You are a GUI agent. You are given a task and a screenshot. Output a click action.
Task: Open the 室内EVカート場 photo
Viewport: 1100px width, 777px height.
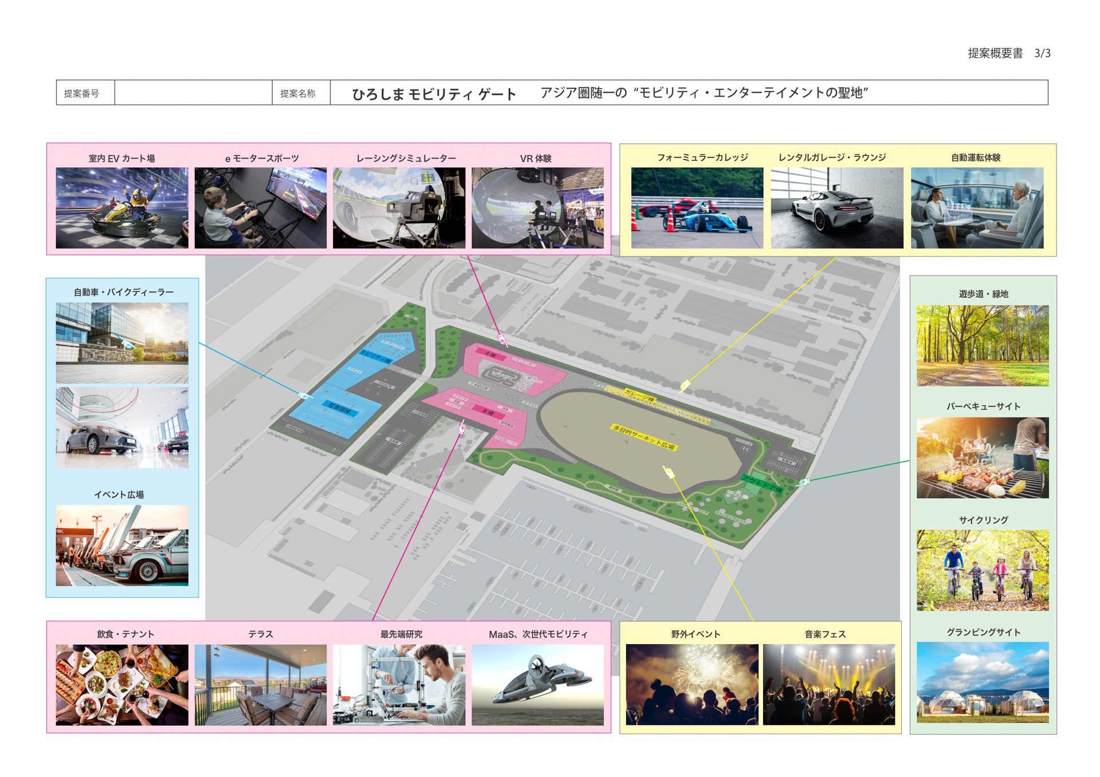coord(122,208)
